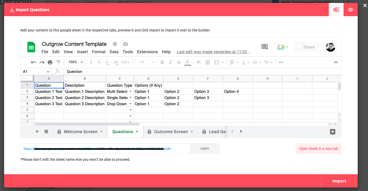Open the zoom 100% dropdown
This screenshot has width=368, height=191.
[76, 62]
